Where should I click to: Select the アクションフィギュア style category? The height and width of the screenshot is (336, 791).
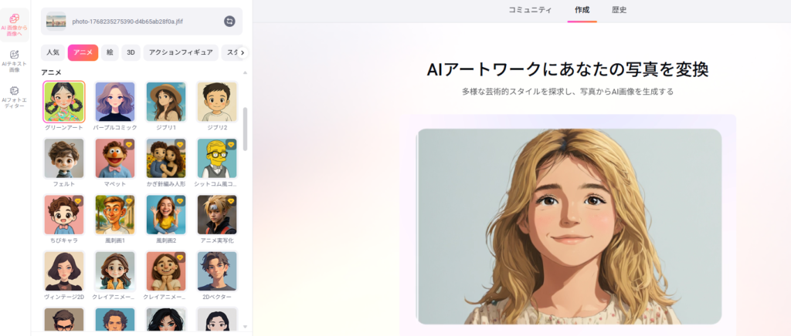(x=181, y=52)
